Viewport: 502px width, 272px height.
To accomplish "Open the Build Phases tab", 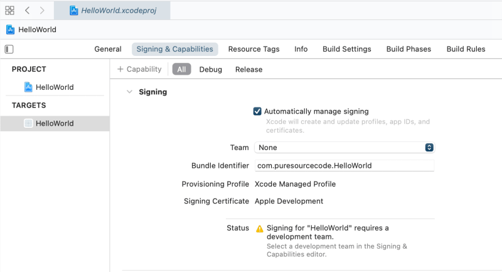I will tap(409, 49).
